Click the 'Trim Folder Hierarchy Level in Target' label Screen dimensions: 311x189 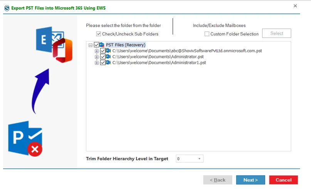pyautogui.click(x=127, y=159)
